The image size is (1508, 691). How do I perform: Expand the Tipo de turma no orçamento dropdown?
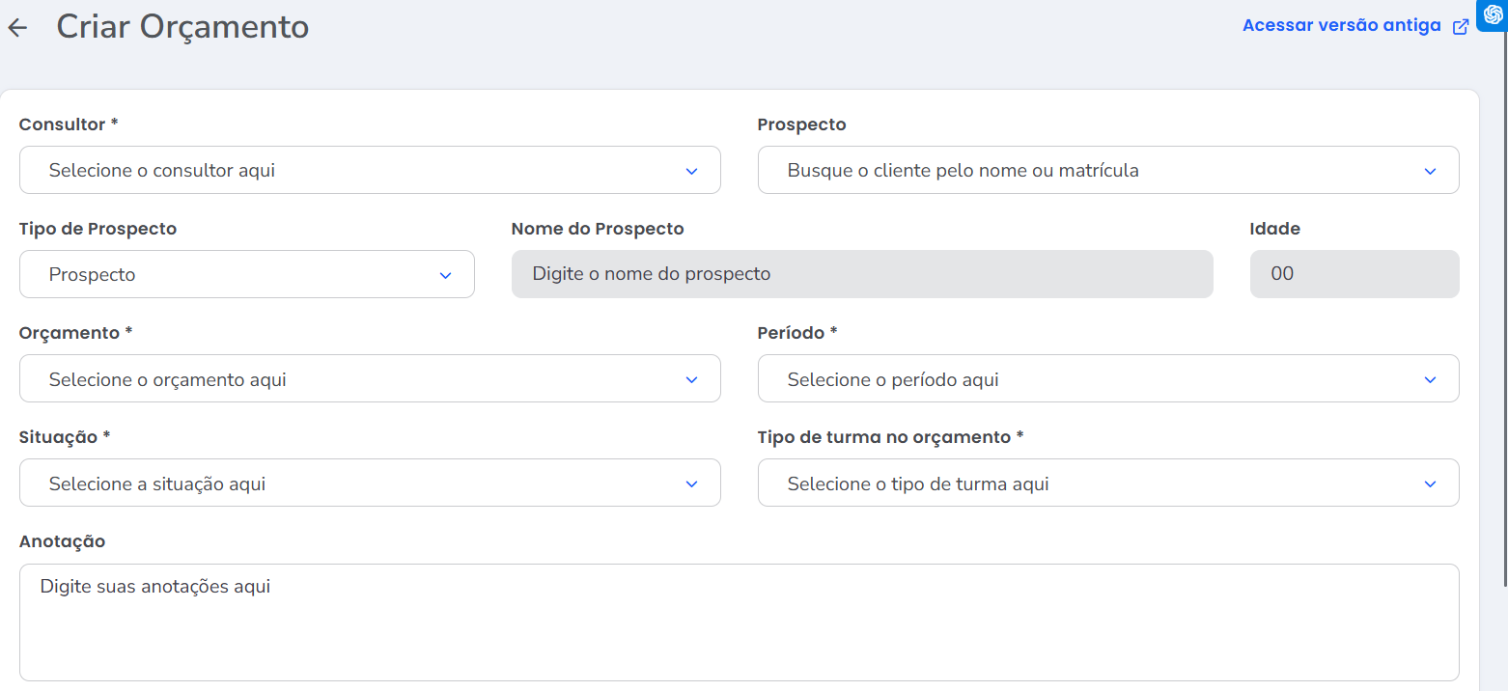pos(1430,484)
